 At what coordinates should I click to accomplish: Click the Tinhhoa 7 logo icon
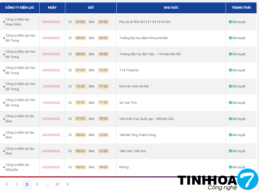point(247,179)
